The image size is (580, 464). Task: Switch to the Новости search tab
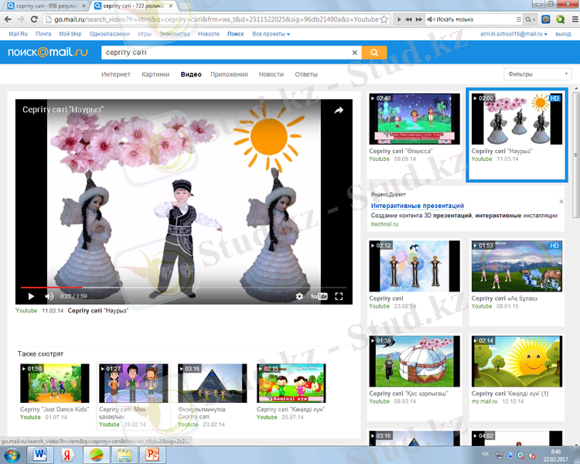pos(271,74)
